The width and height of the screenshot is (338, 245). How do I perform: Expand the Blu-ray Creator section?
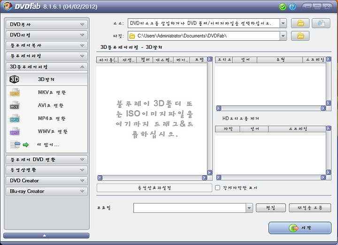click(x=46, y=191)
